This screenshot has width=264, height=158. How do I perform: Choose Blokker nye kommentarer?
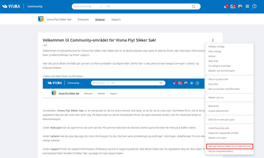pyautogui.click(x=221, y=71)
